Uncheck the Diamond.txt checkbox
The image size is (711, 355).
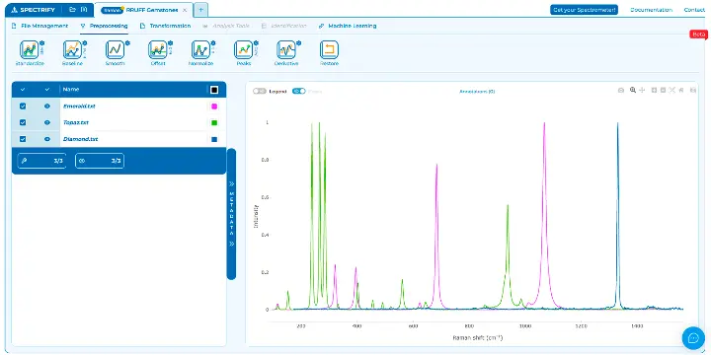tap(23, 139)
